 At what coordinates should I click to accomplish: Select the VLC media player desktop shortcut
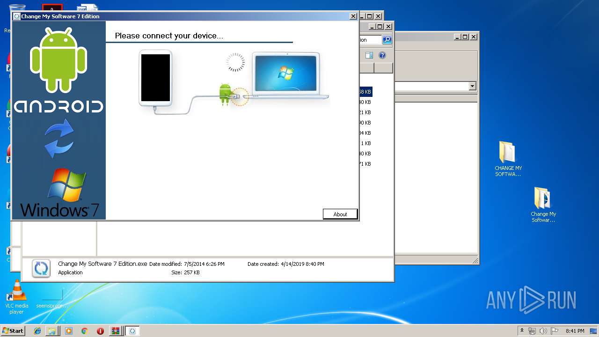17,297
